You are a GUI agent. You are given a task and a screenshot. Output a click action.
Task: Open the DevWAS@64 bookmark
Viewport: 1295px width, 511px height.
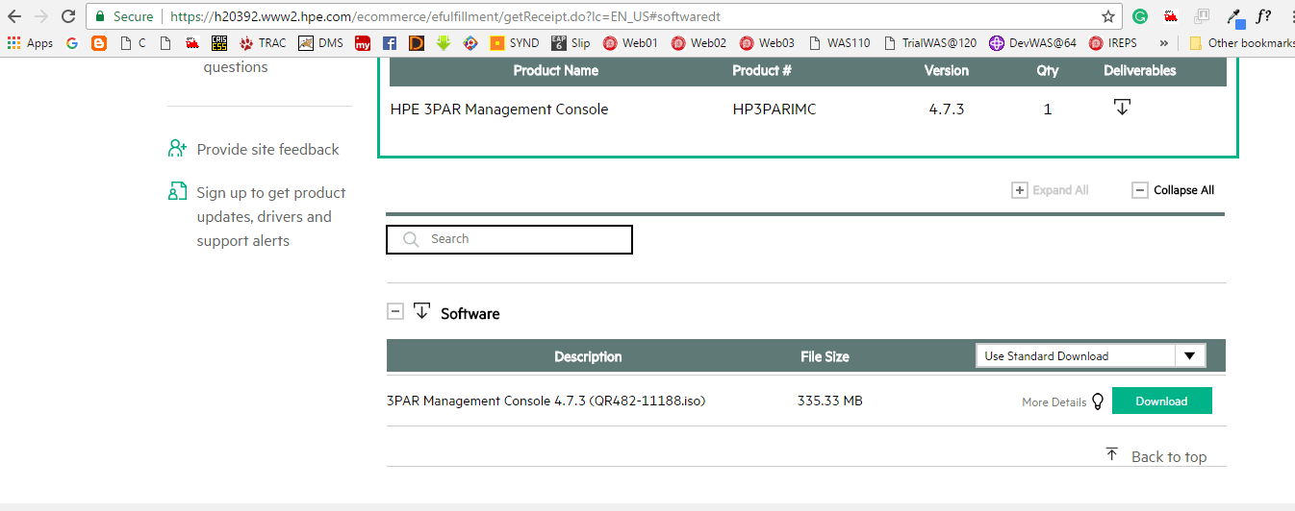[x=1033, y=43]
